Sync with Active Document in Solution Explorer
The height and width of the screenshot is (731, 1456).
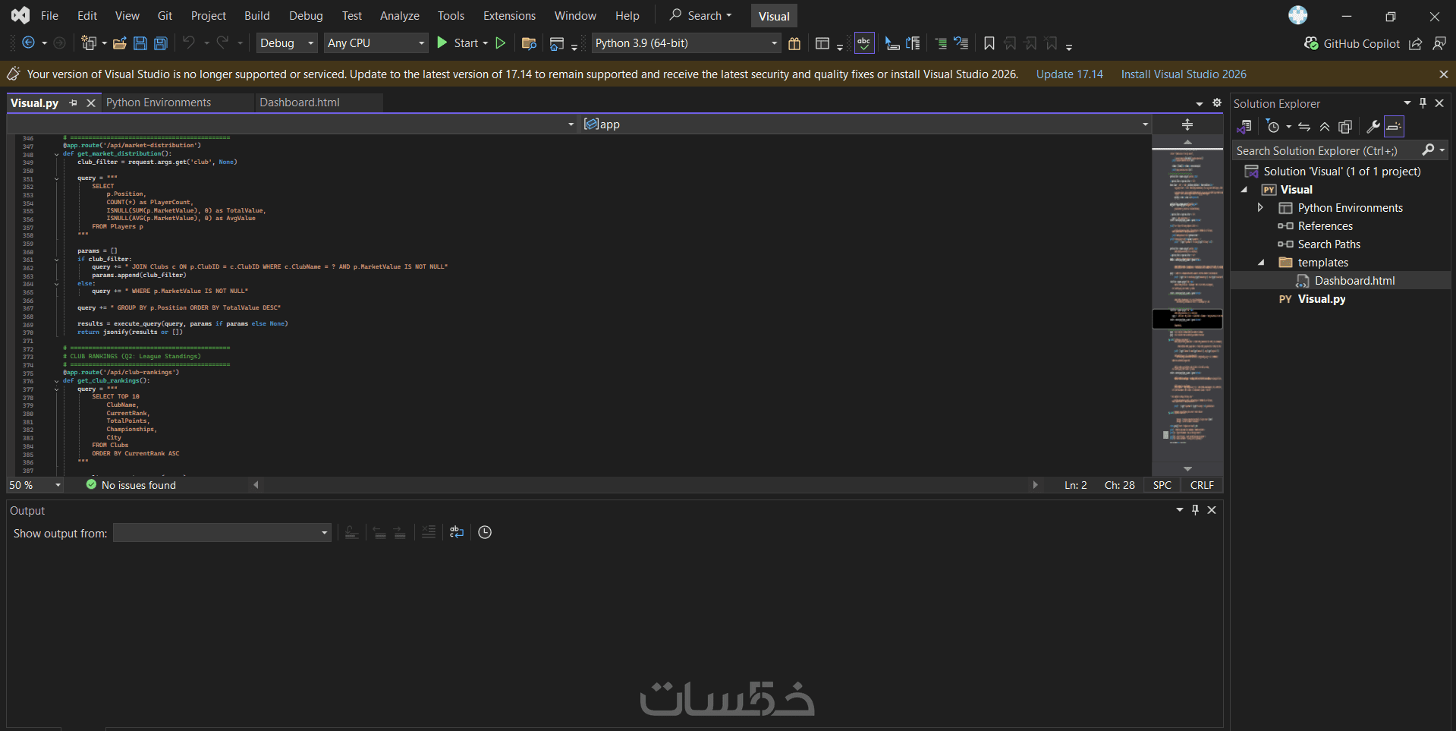(1304, 127)
